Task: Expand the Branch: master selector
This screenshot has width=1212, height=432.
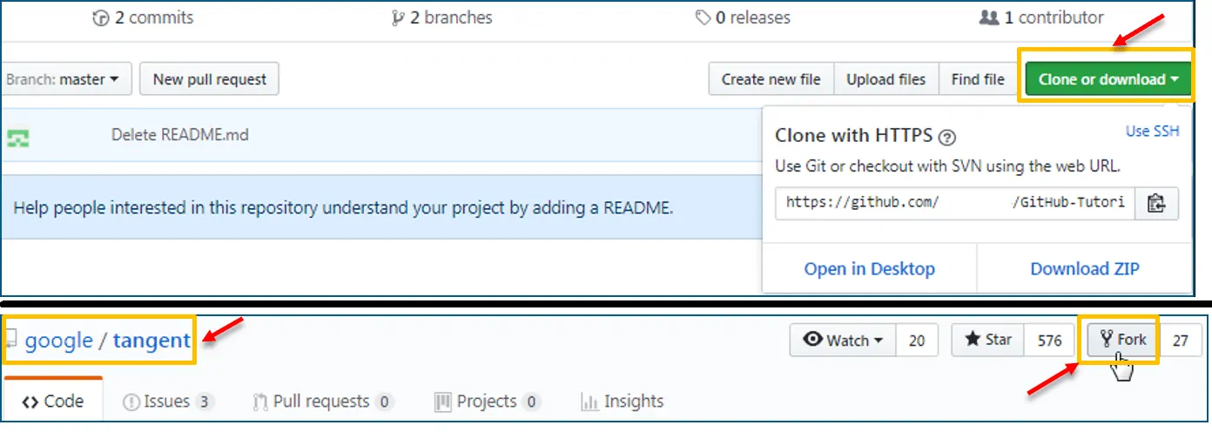Action: 65,79
